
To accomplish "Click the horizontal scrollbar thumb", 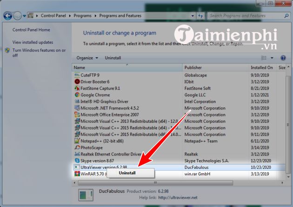I will click(155, 183).
